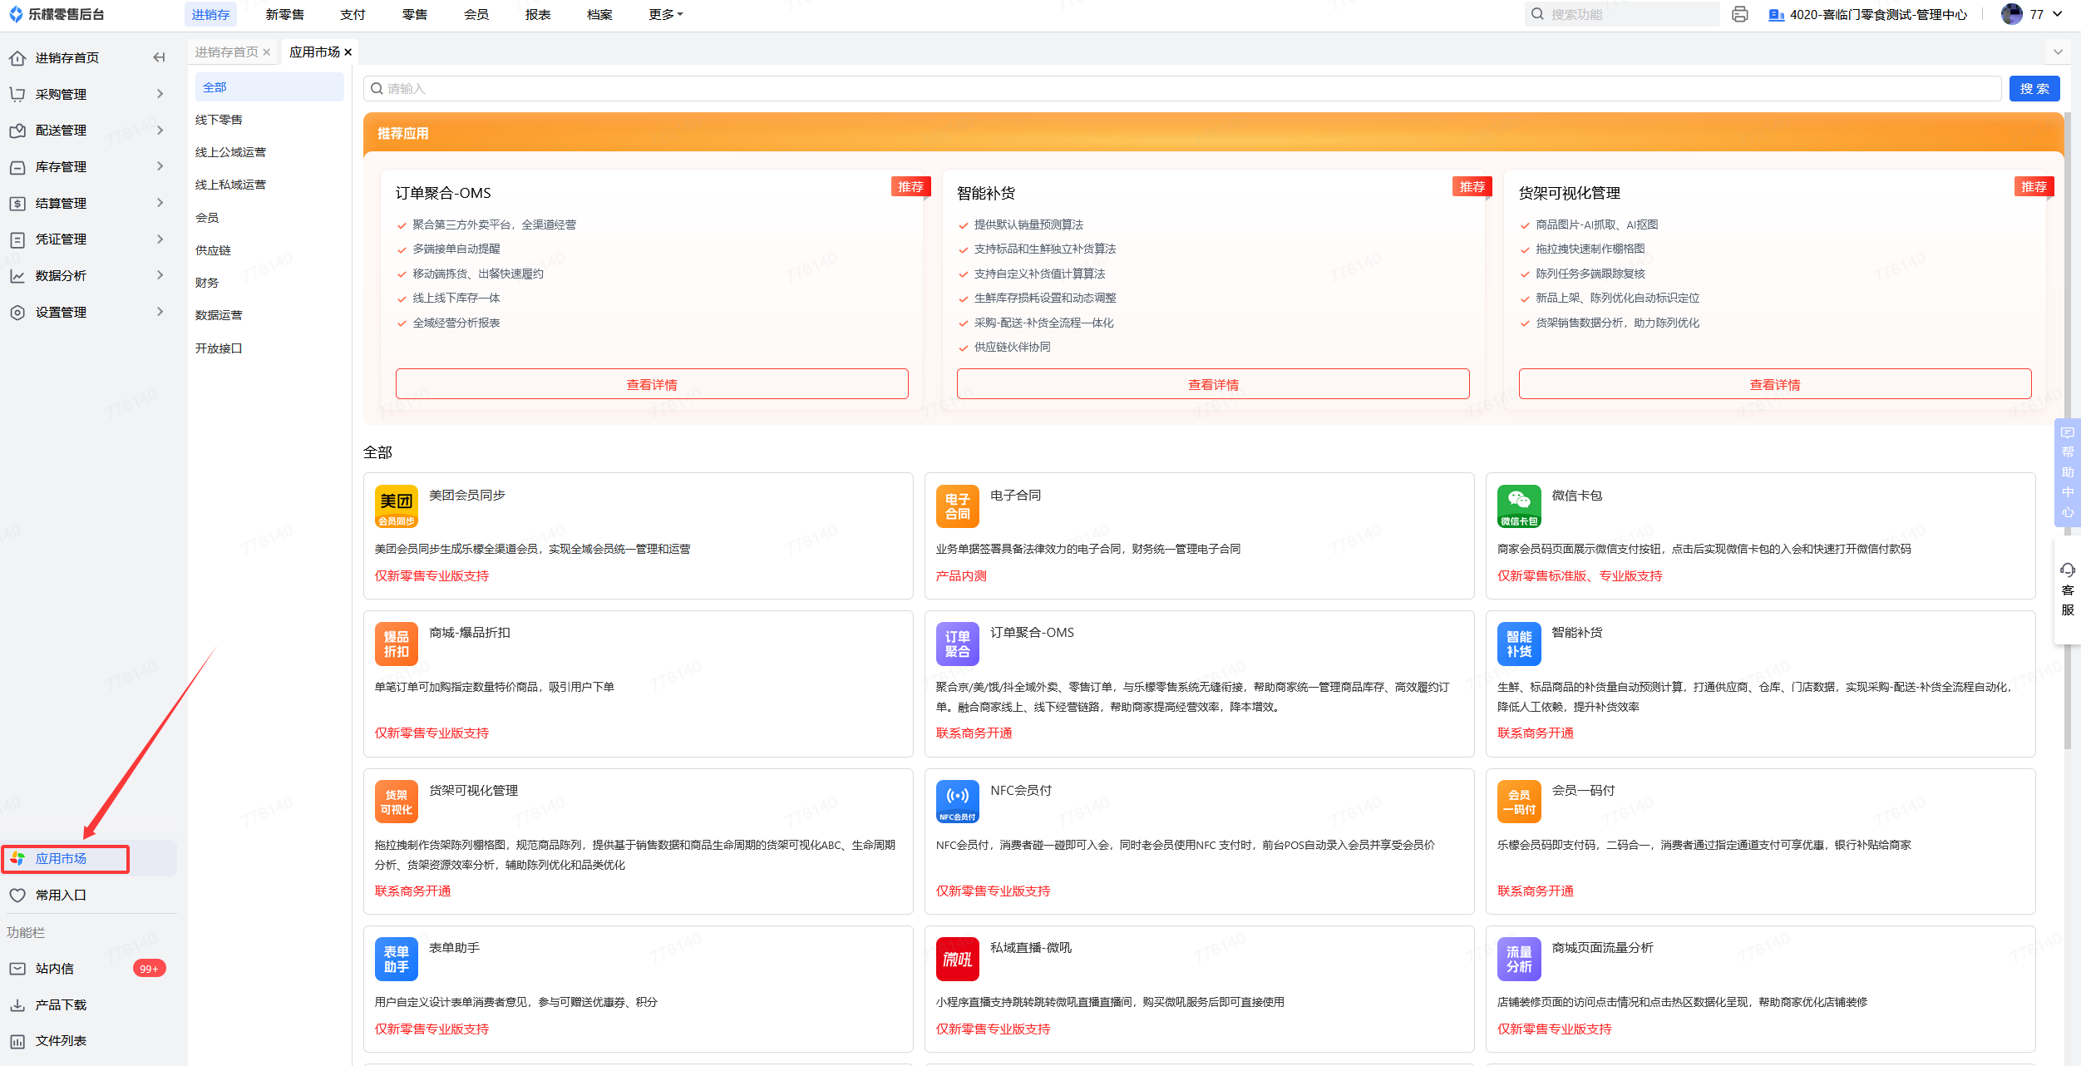Viewport: 2081px width, 1066px height.
Task: Collapse sidebar with the fold arrow icon
Action: coord(159,57)
